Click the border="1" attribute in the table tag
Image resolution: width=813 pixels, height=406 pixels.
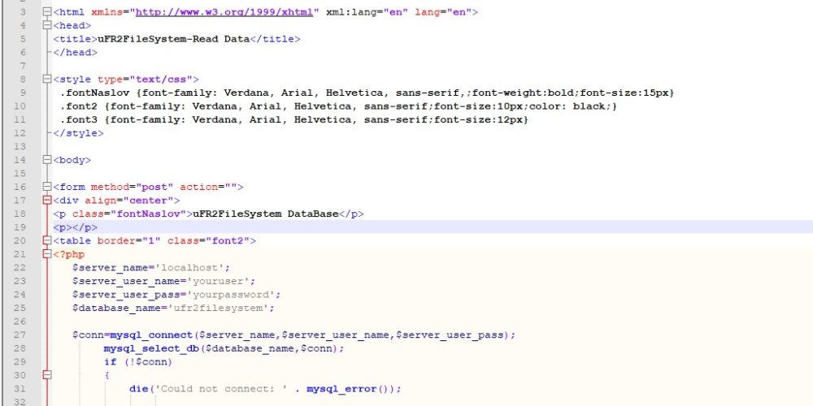click(x=129, y=241)
